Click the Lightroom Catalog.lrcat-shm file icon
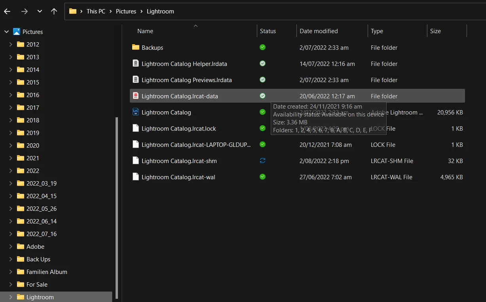The width and height of the screenshot is (486, 302). (136, 161)
